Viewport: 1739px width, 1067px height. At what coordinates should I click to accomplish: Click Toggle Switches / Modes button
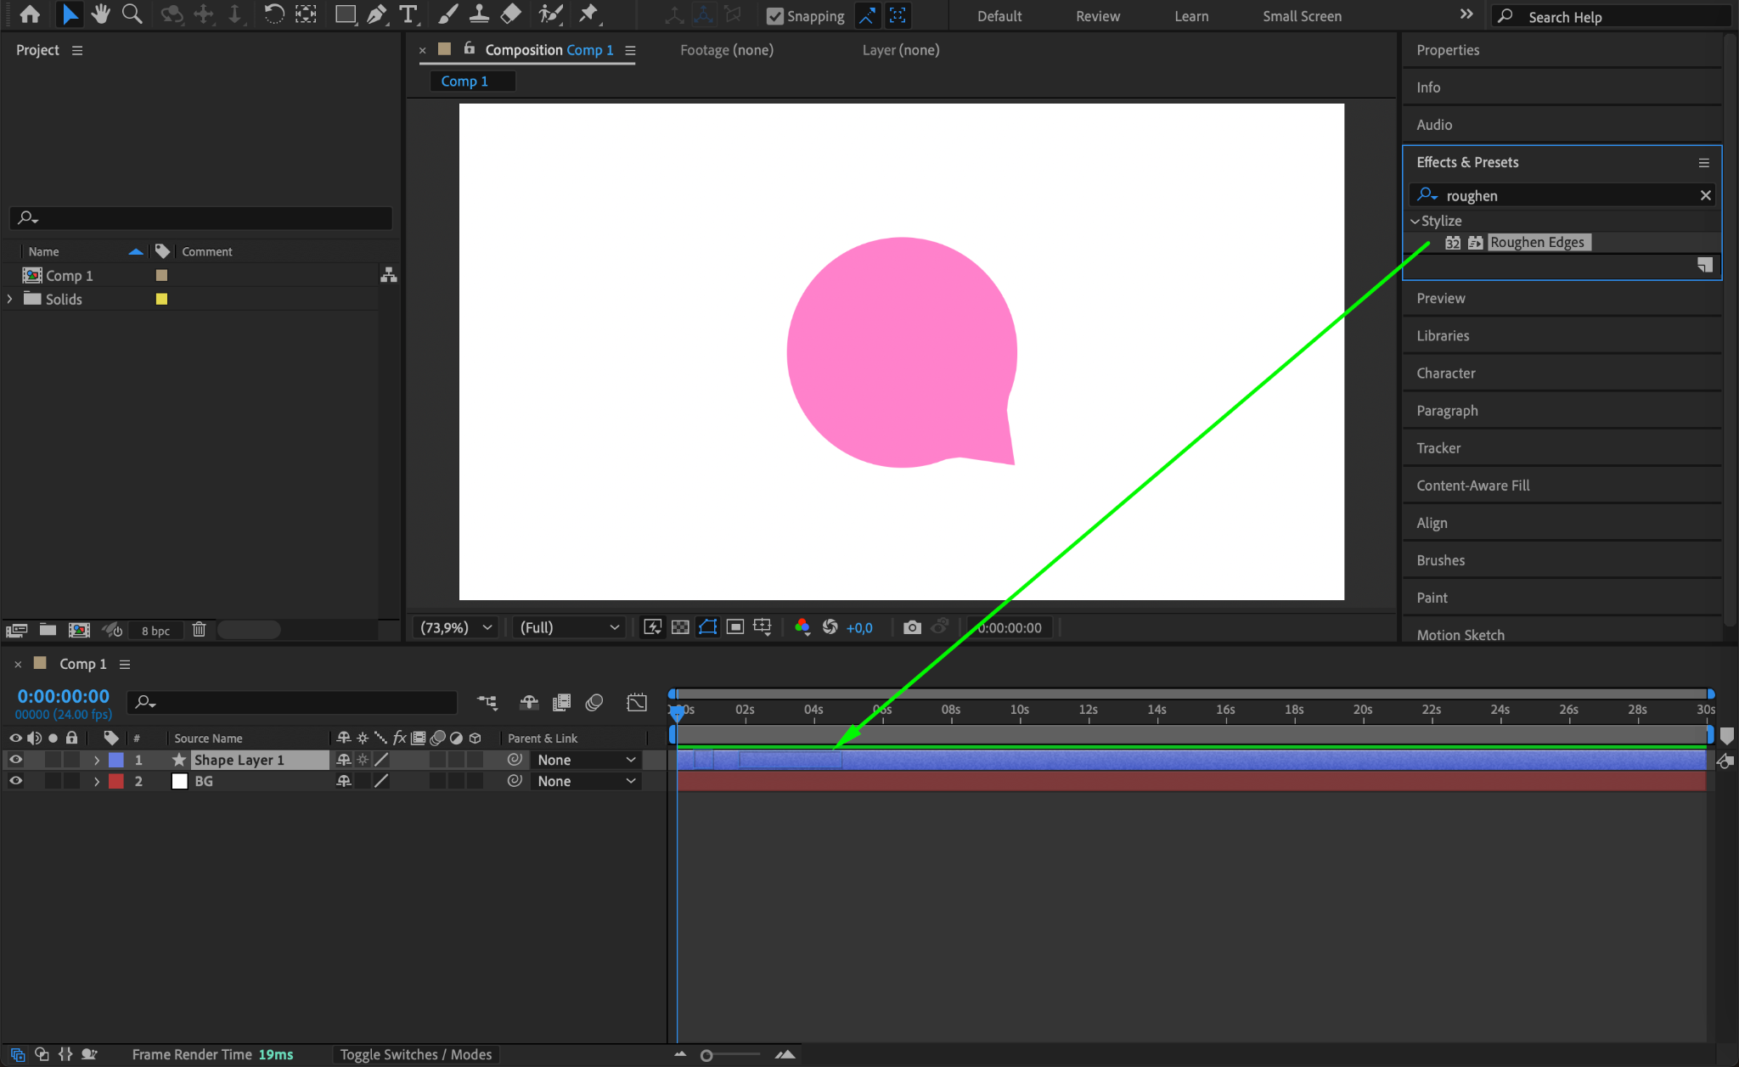point(415,1054)
